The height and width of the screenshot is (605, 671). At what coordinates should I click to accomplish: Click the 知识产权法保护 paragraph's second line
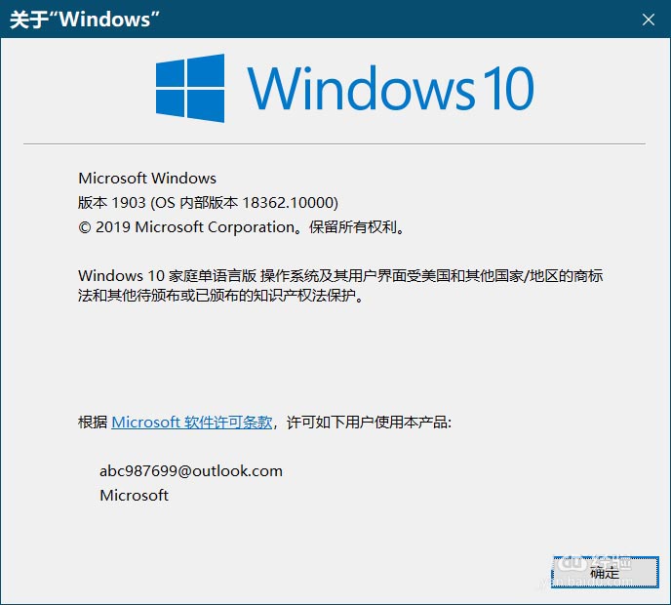coord(220,296)
